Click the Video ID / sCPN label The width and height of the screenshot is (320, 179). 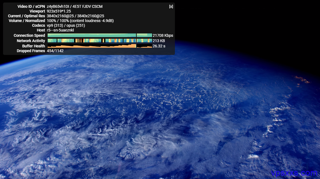tap(31, 6)
